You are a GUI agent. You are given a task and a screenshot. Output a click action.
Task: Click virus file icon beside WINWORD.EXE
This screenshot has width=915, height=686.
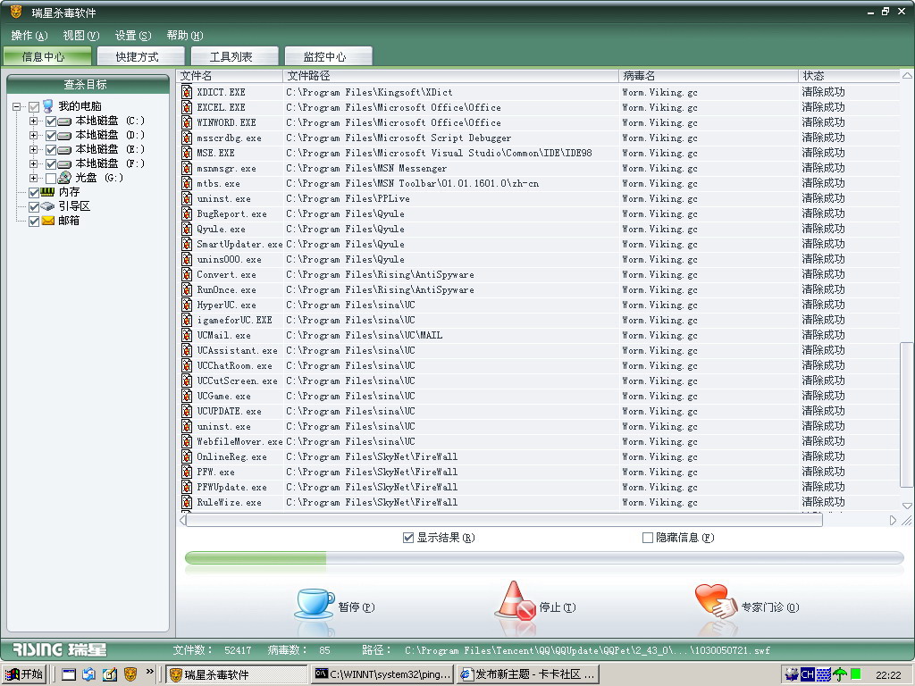coord(187,122)
